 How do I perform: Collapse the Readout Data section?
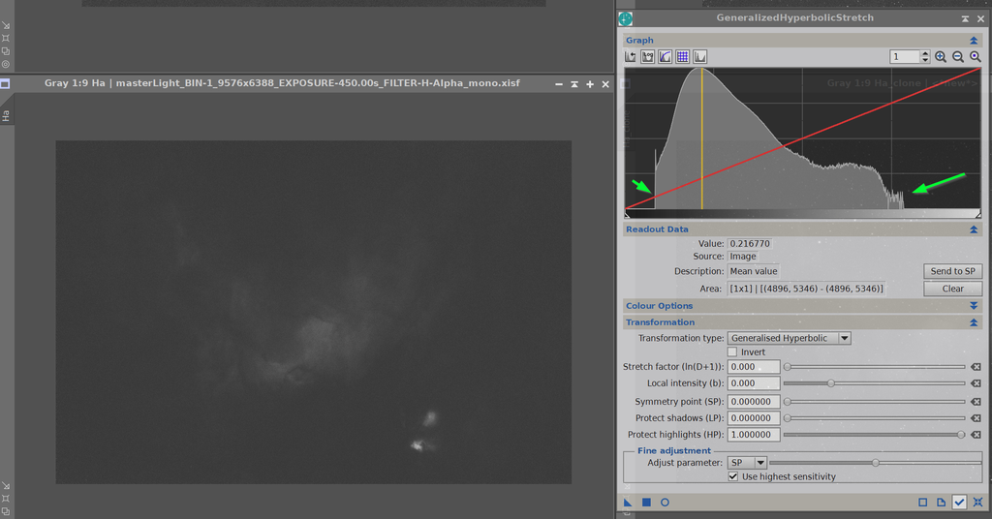974,229
